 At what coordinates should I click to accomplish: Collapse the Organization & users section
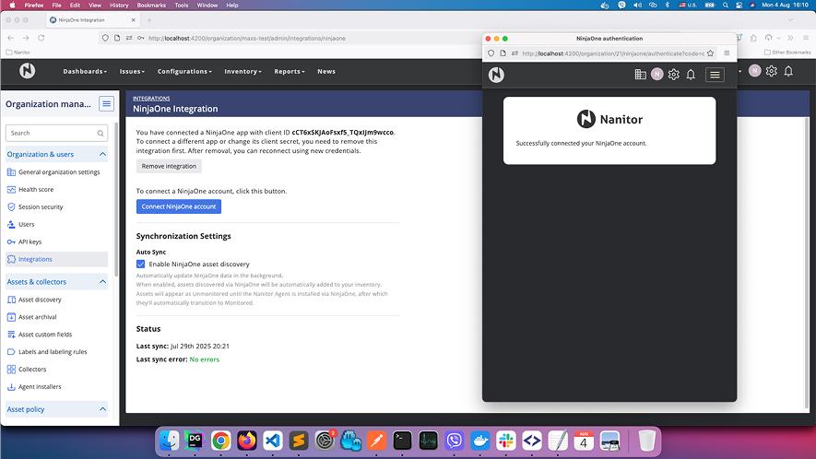click(102, 154)
